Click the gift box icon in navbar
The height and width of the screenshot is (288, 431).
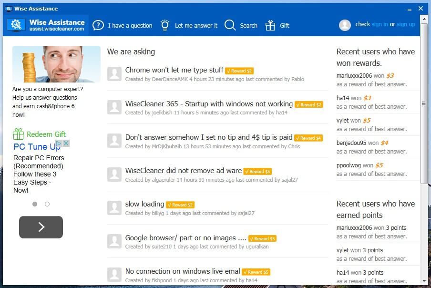pyautogui.click(x=270, y=25)
